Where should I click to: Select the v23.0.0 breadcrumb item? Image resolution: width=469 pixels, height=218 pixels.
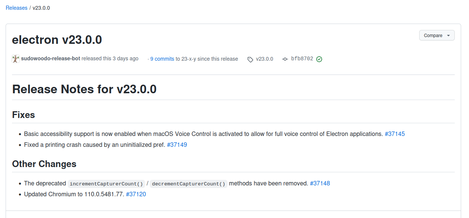(x=41, y=7)
